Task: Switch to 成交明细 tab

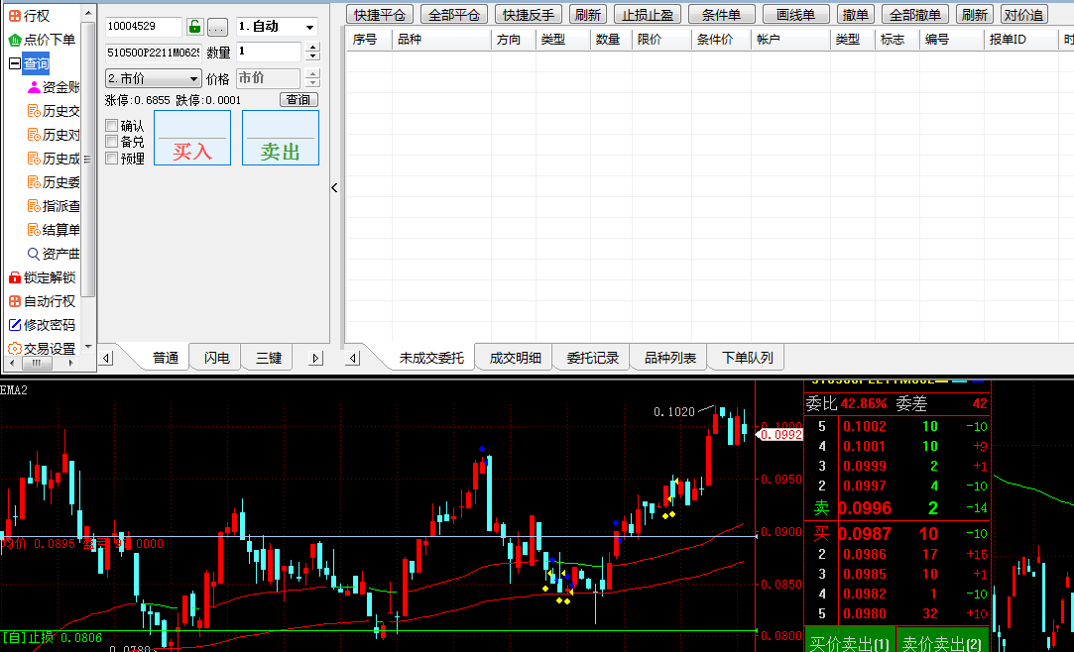Action: point(515,358)
